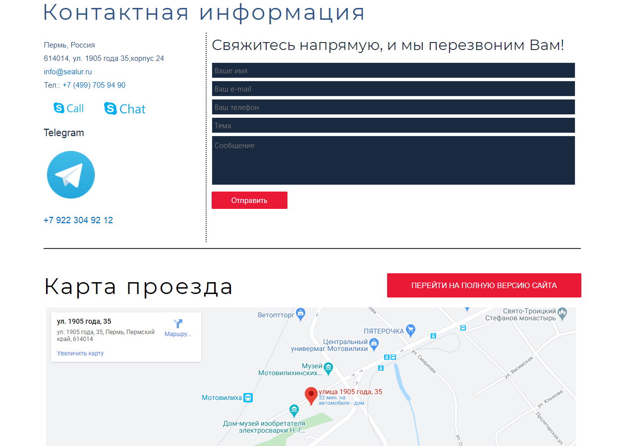Click the Дом-музей изобретателя электросварки marker
This screenshot has width=623, height=446.
click(x=294, y=410)
